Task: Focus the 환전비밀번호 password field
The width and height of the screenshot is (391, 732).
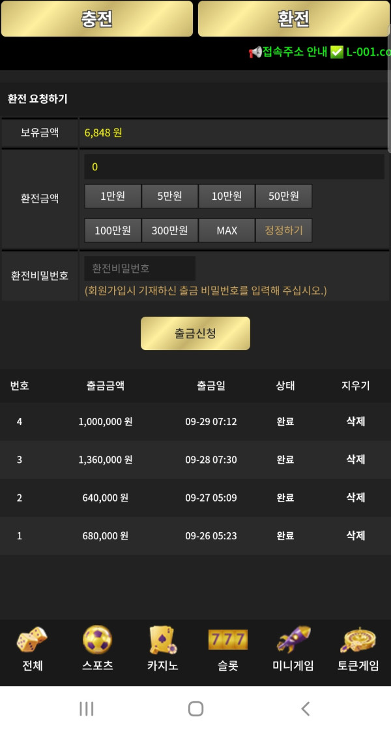Action: (x=140, y=268)
